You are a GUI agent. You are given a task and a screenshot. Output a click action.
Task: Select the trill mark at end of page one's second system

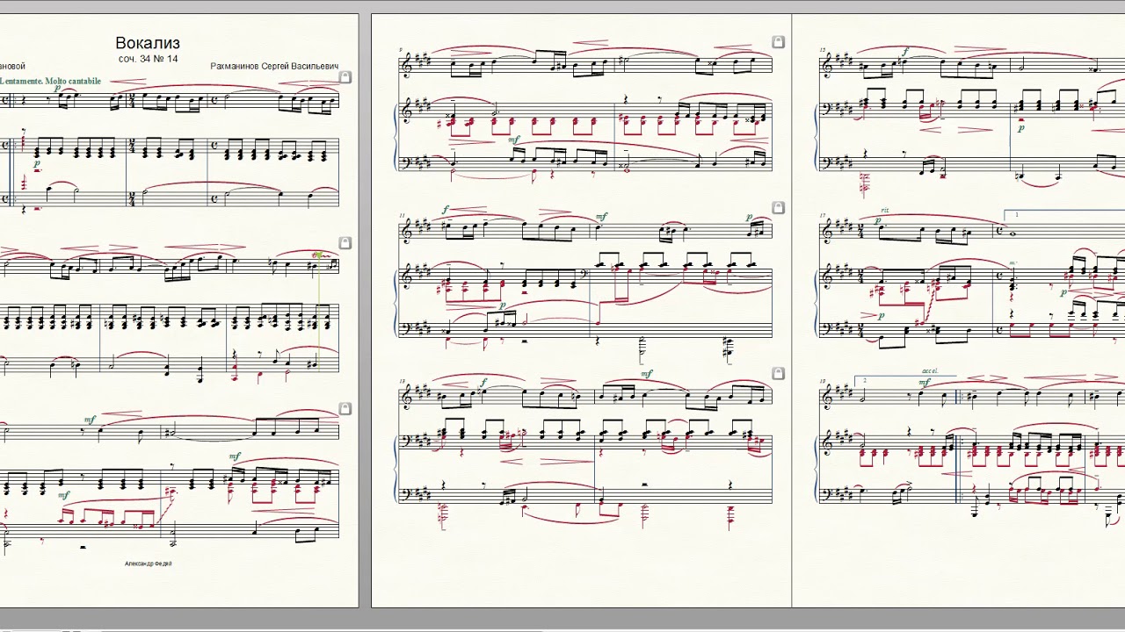click(x=320, y=255)
